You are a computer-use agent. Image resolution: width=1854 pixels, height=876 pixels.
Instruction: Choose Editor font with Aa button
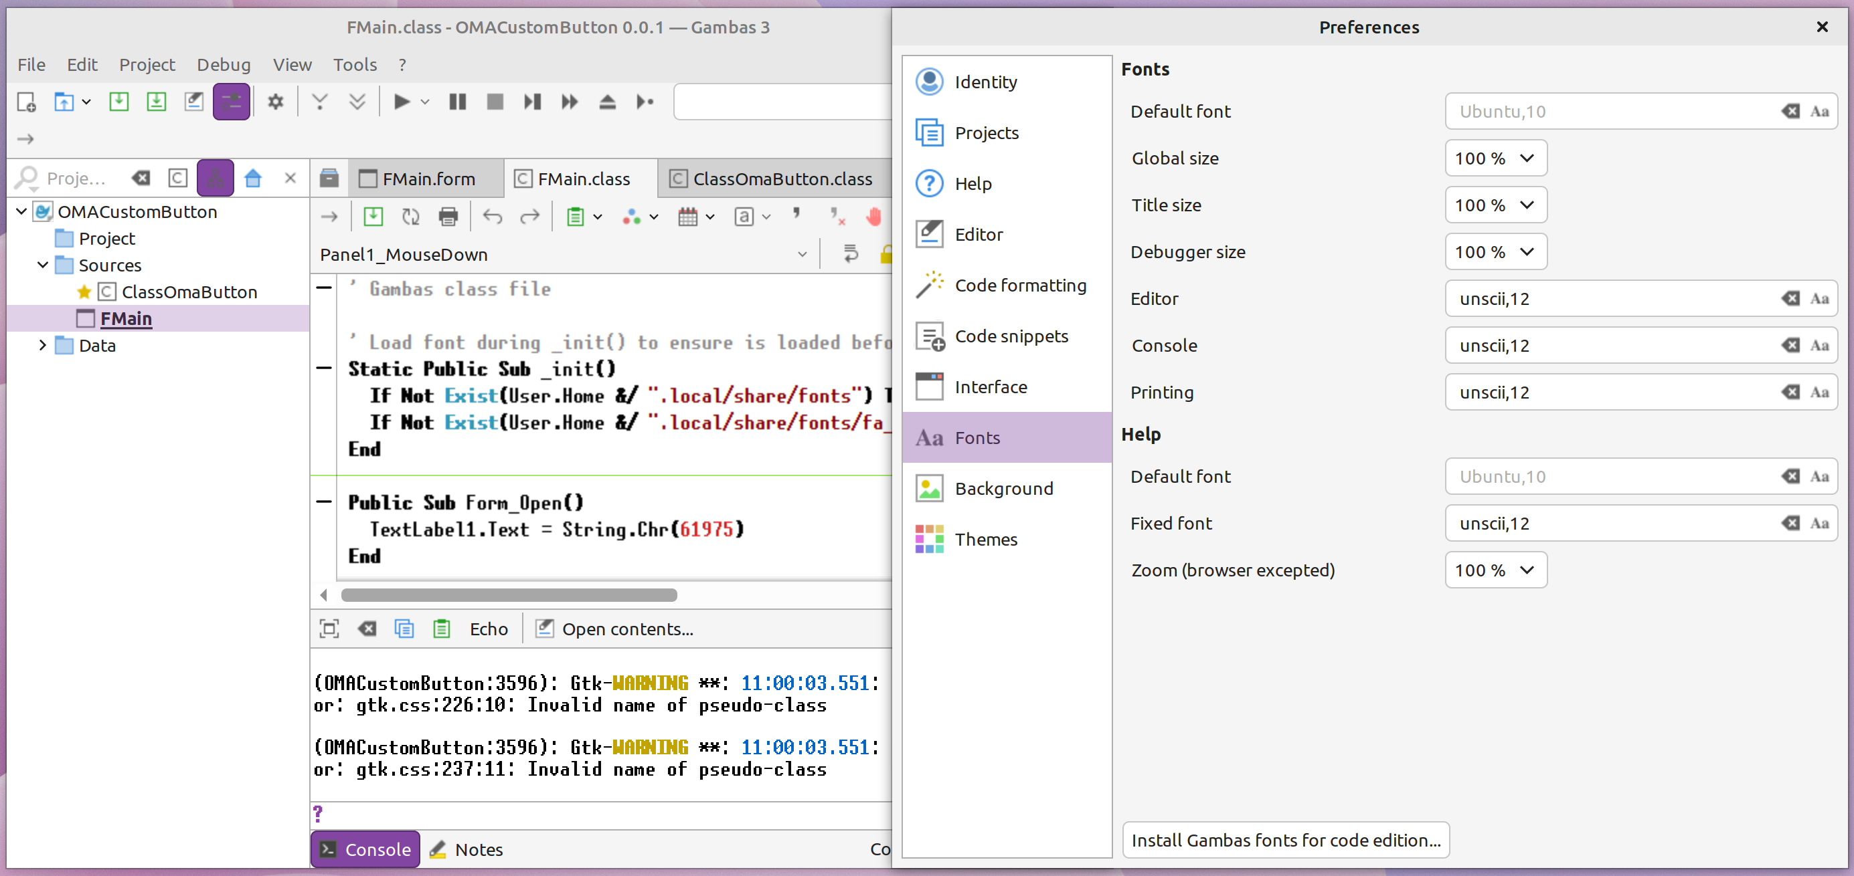1819,298
